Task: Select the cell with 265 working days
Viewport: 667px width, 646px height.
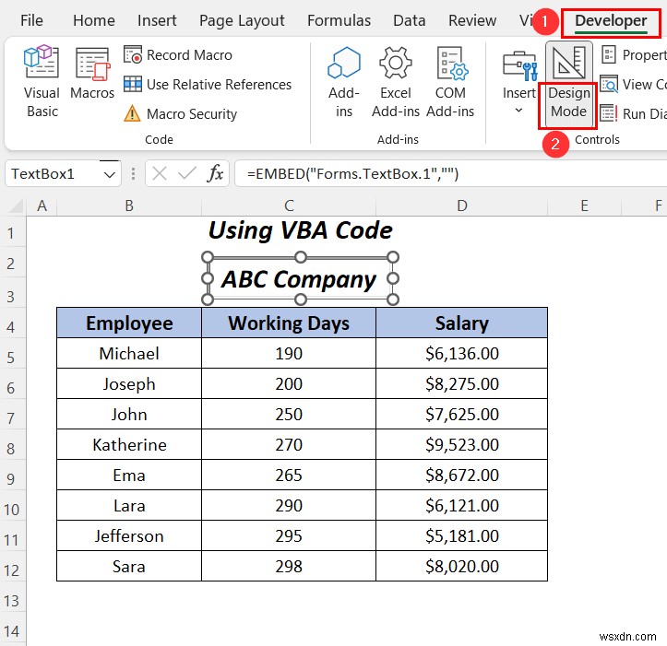Action: (x=289, y=475)
